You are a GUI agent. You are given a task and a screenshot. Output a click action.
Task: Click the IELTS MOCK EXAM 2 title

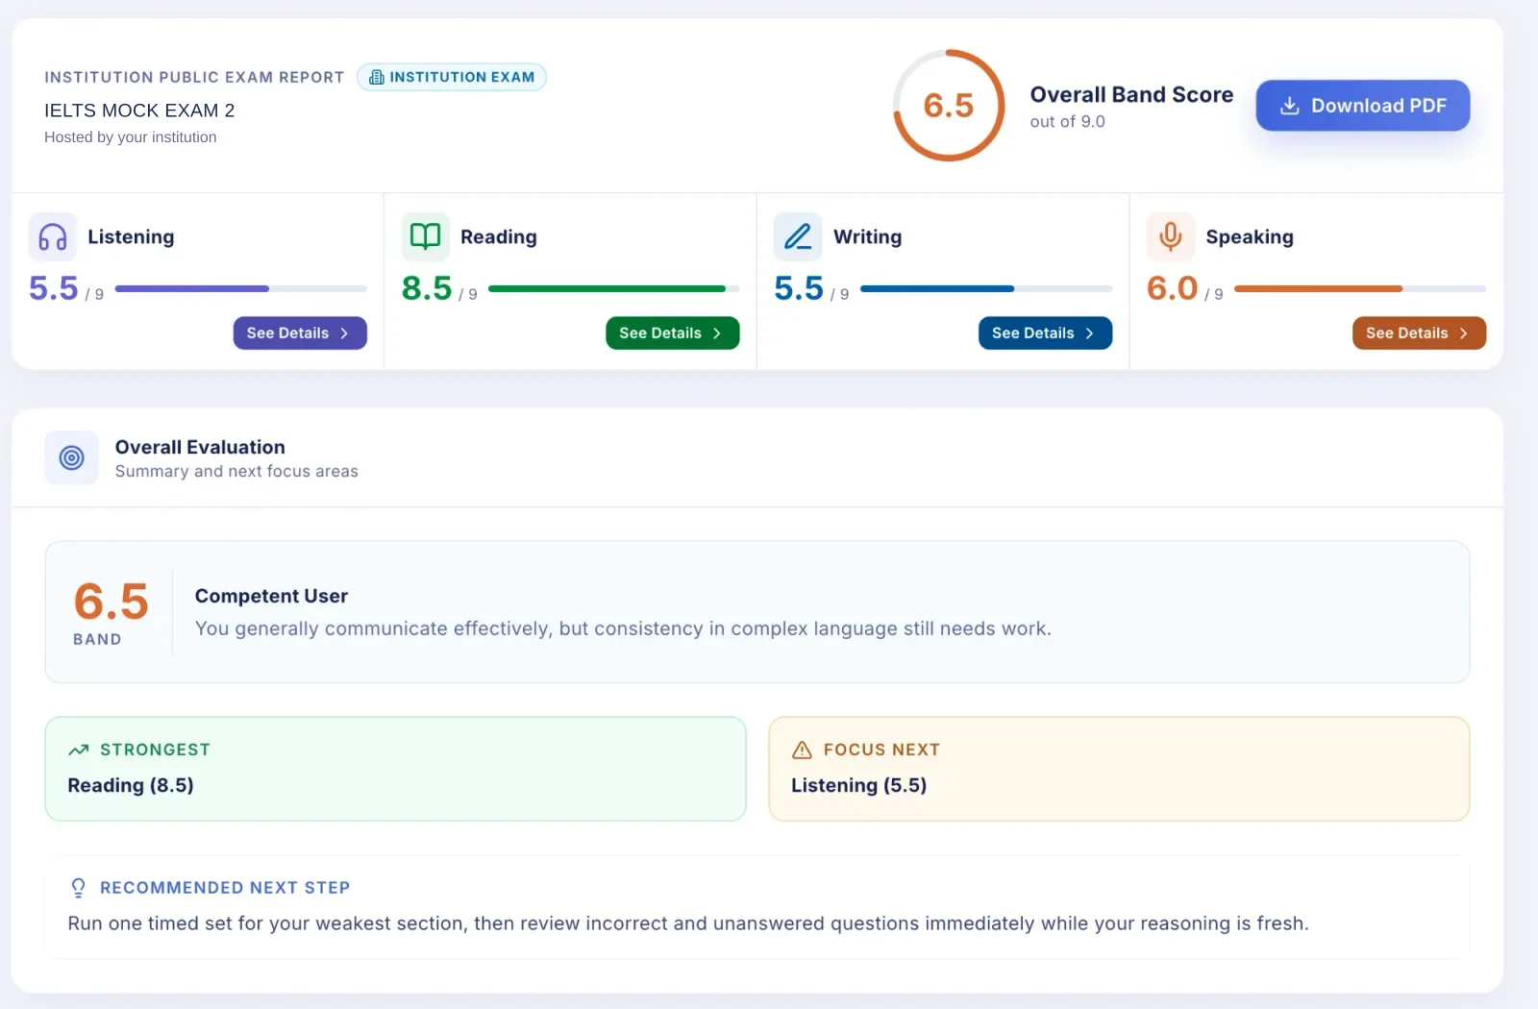(139, 111)
